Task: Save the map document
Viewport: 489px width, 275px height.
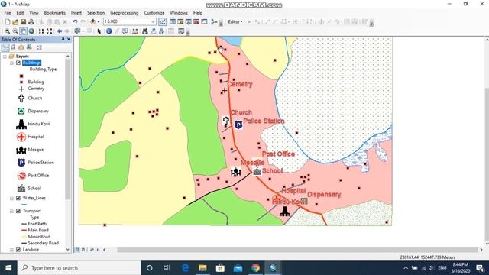Action: point(24,22)
